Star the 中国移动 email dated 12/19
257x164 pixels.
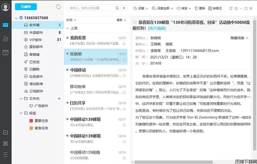pyautogui.click(x=124, y=76)
